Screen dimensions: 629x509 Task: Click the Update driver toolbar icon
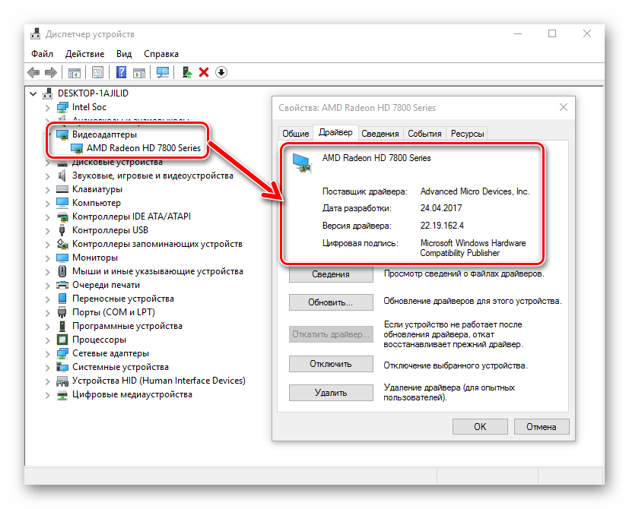186,72
